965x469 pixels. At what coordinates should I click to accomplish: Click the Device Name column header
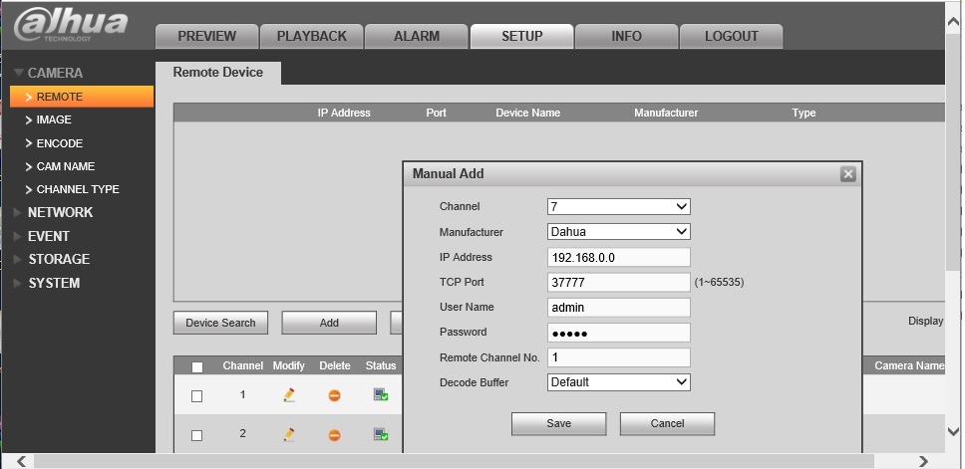pyautogui.click(x=528, y=114)
